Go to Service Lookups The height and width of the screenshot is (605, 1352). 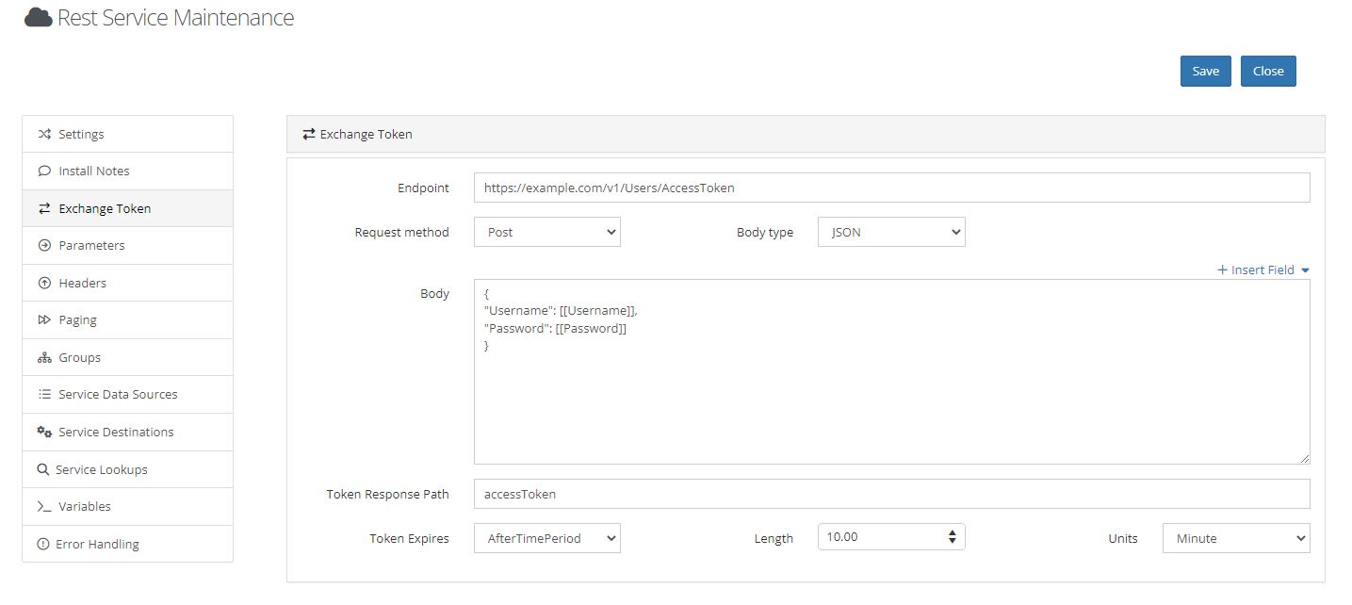127,469
